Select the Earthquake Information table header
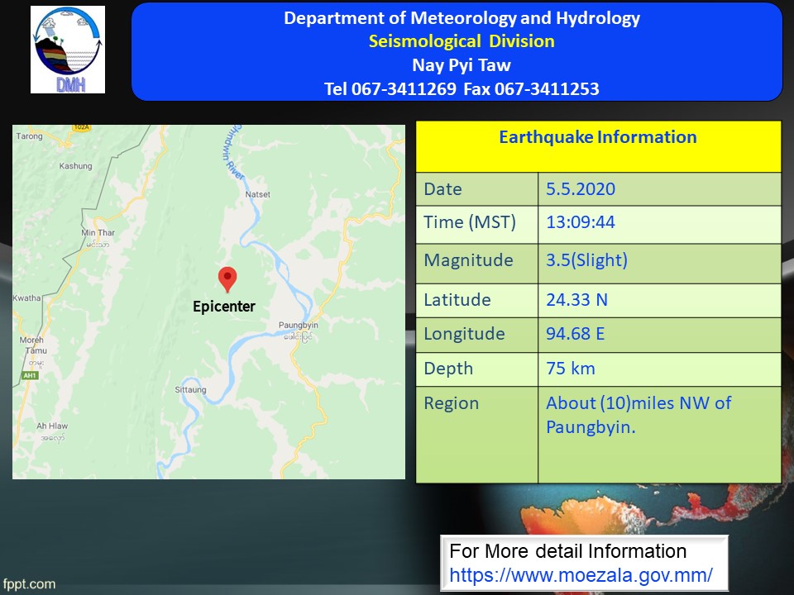The image size is (794, 595). pos(597,137)
